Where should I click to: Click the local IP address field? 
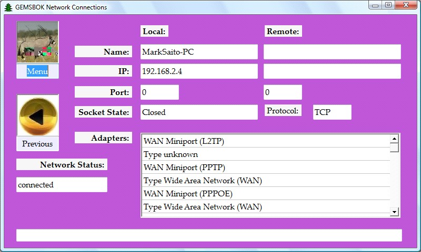pos(199,71)
